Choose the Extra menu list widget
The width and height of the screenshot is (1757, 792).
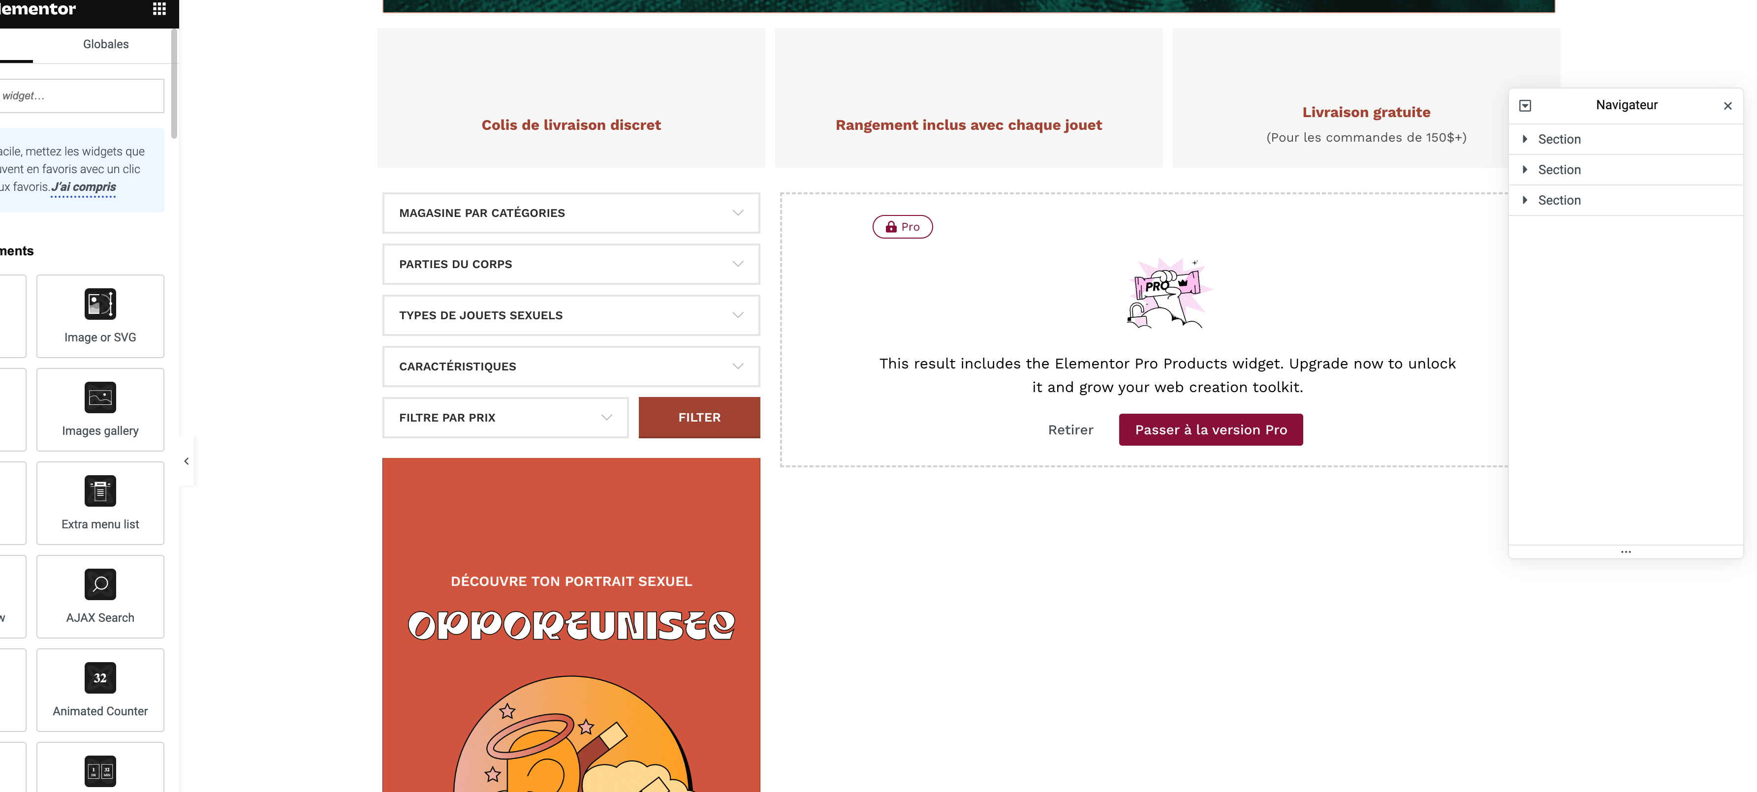click(x=100, y=503)
